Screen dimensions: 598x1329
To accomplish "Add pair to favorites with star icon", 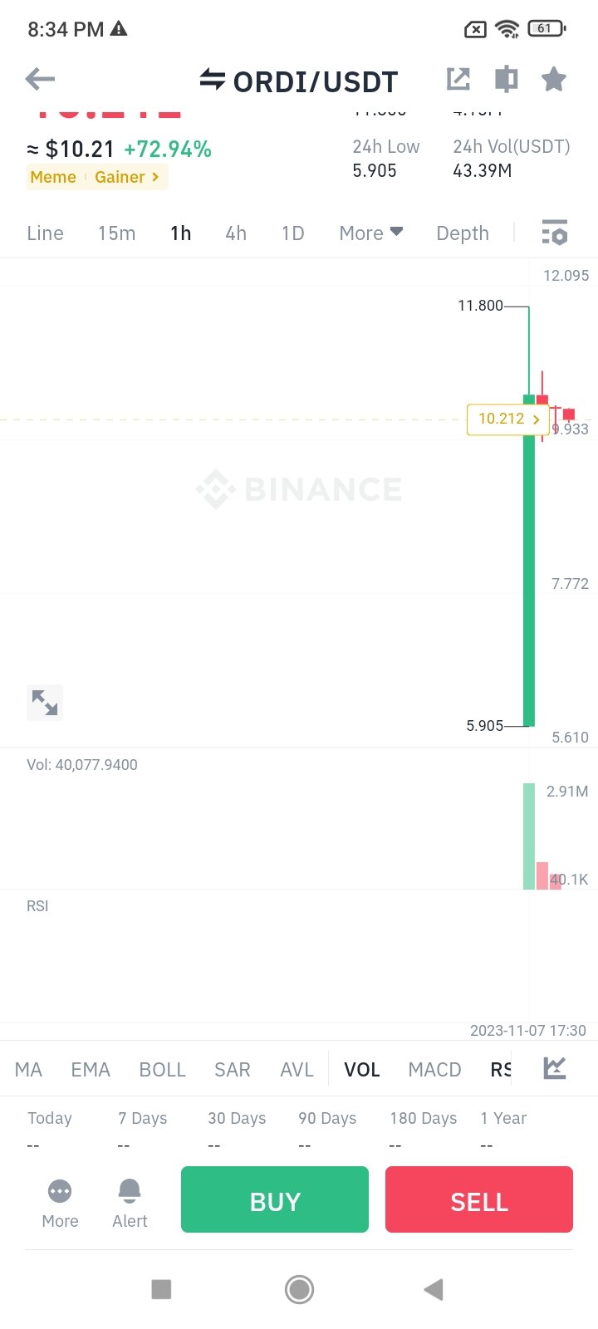I will pyautogui.click(x=554, y=79).
